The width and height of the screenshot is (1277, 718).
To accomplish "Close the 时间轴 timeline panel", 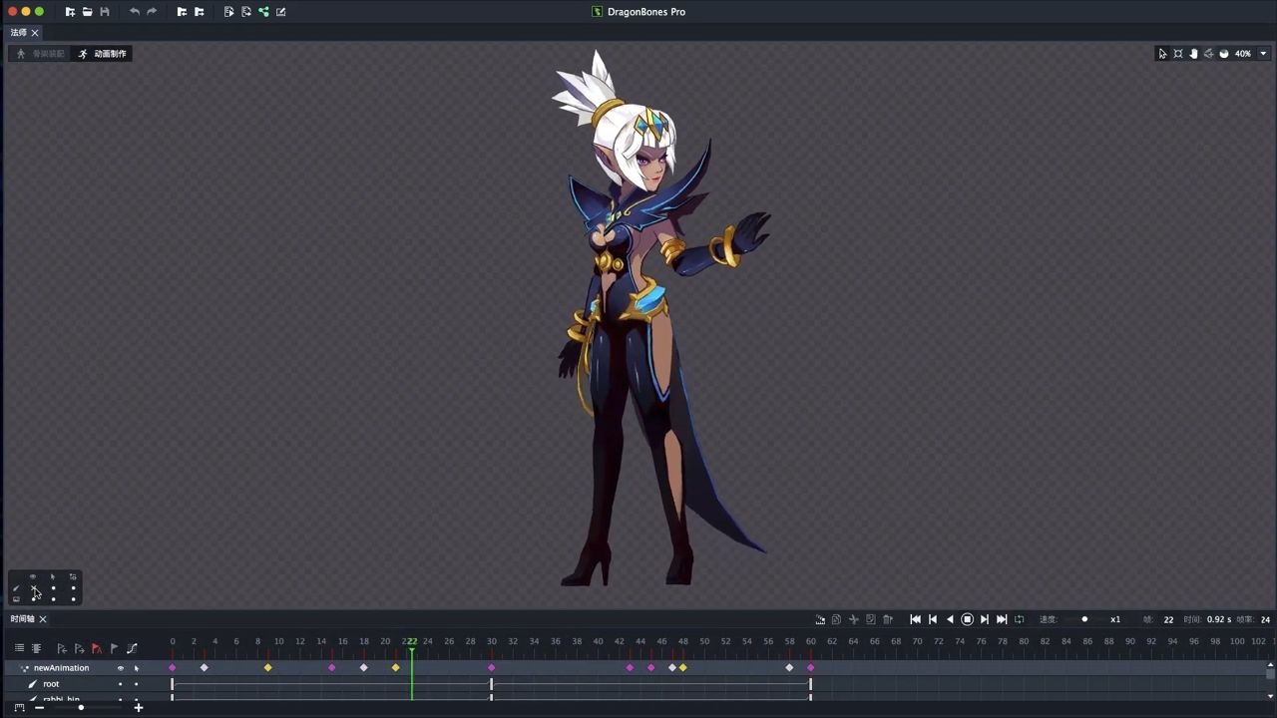I will click(x=43, y=619).
